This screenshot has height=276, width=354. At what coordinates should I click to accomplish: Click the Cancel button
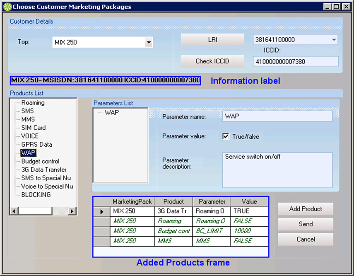point(305,239)
